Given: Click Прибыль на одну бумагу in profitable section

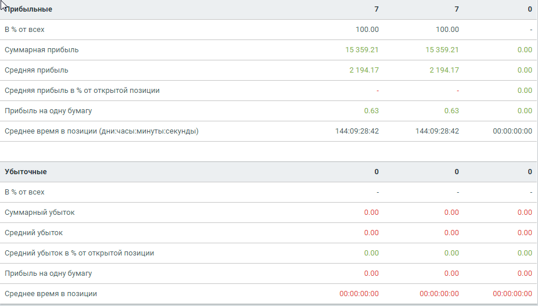Looking at the screenshot, I should (x=48, y=111).
